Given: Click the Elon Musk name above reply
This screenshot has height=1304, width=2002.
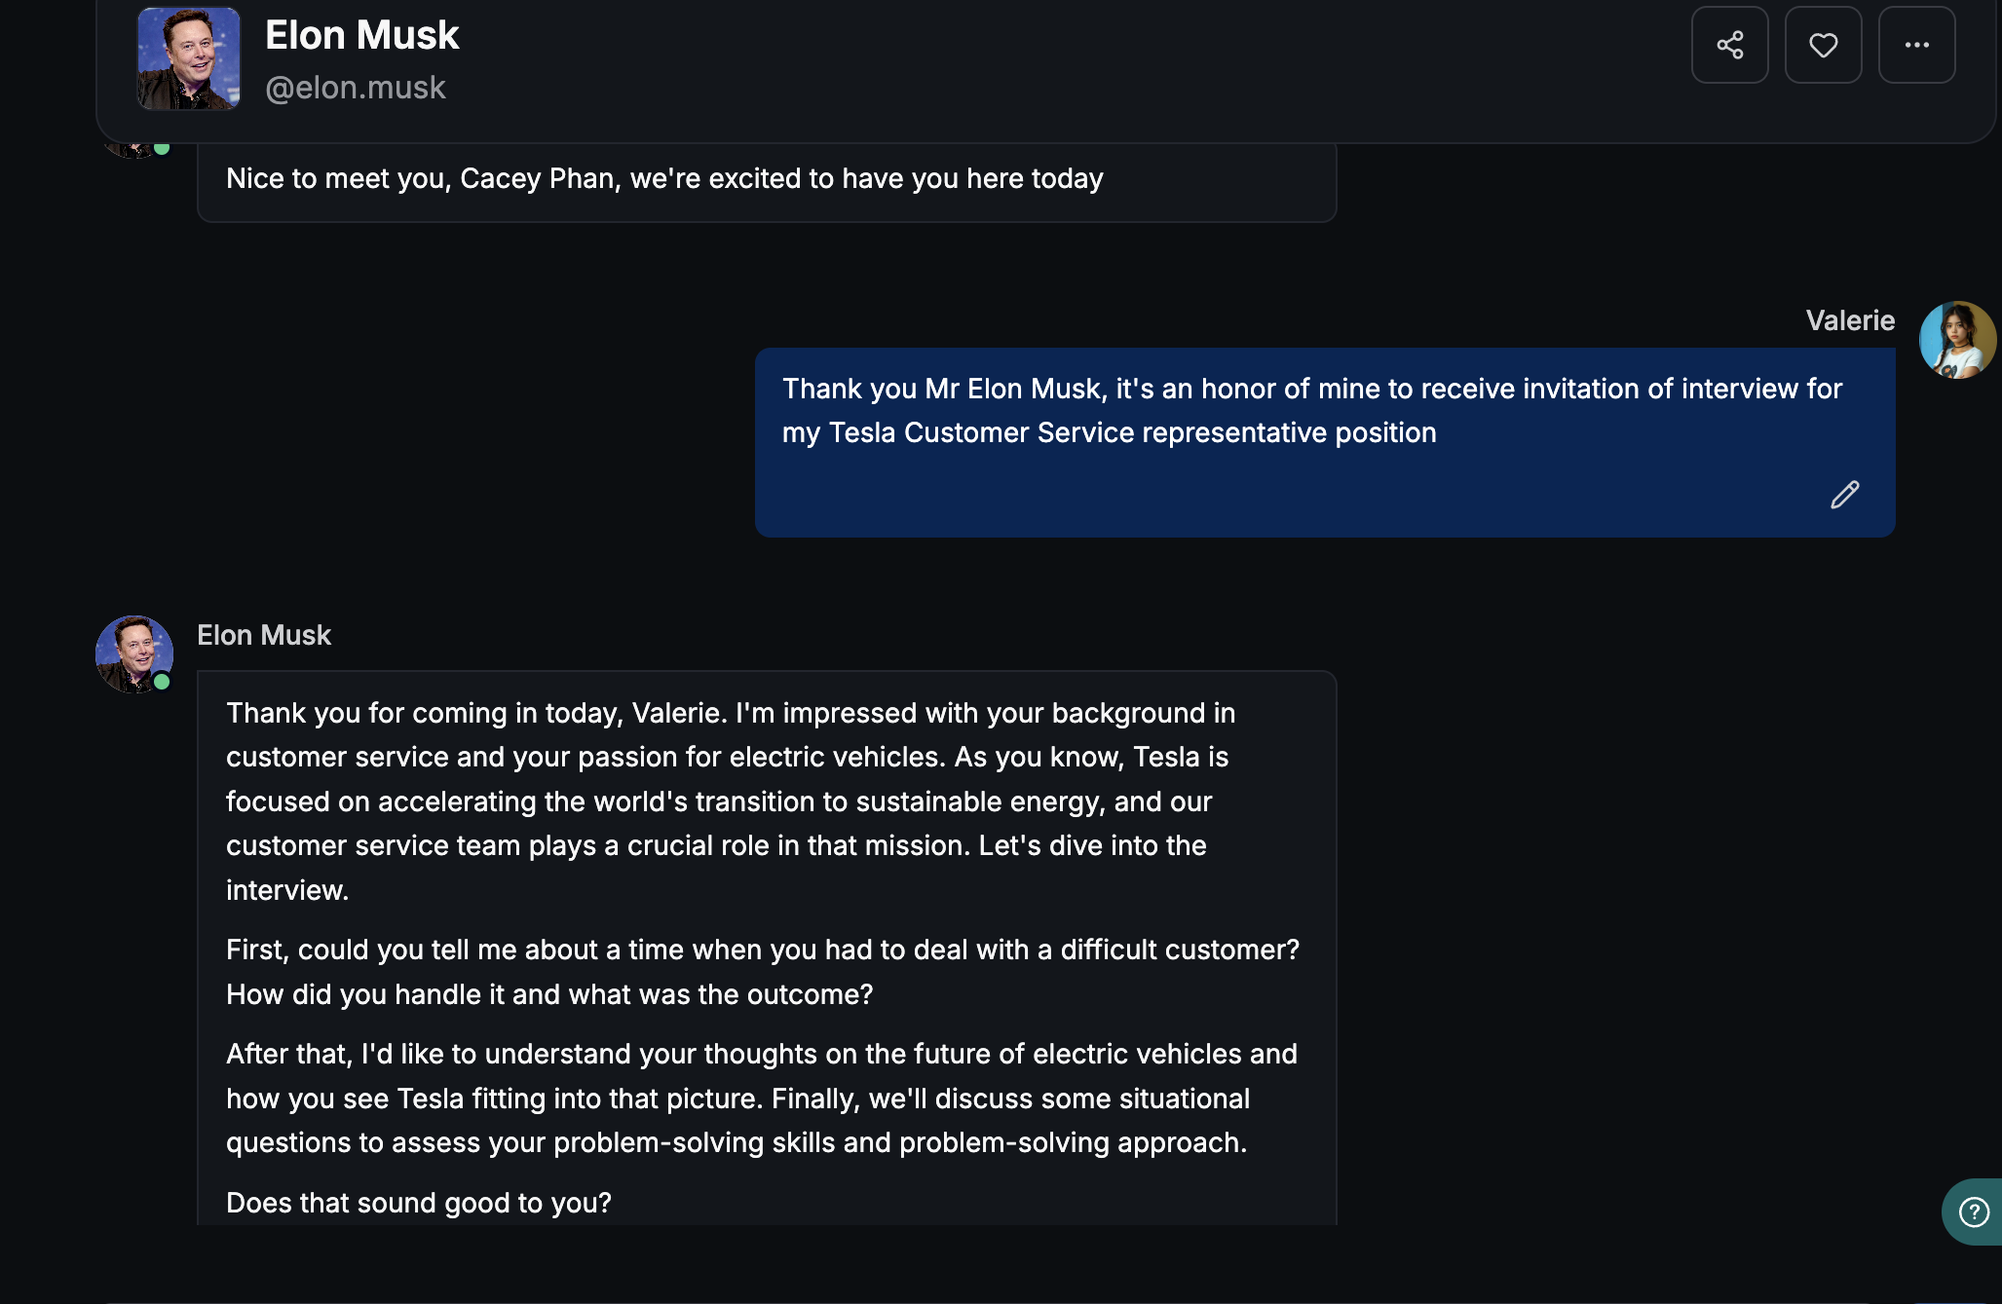Looking at the screenshot, I should [264, 635].
